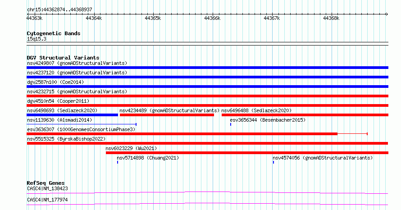Click the right arrowhead of the ruler
Screen dimensions: 401x210
[x=387, y=14]
